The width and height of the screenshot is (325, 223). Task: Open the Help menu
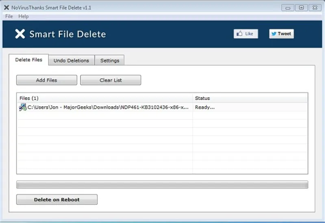click(x=24, y=16)
